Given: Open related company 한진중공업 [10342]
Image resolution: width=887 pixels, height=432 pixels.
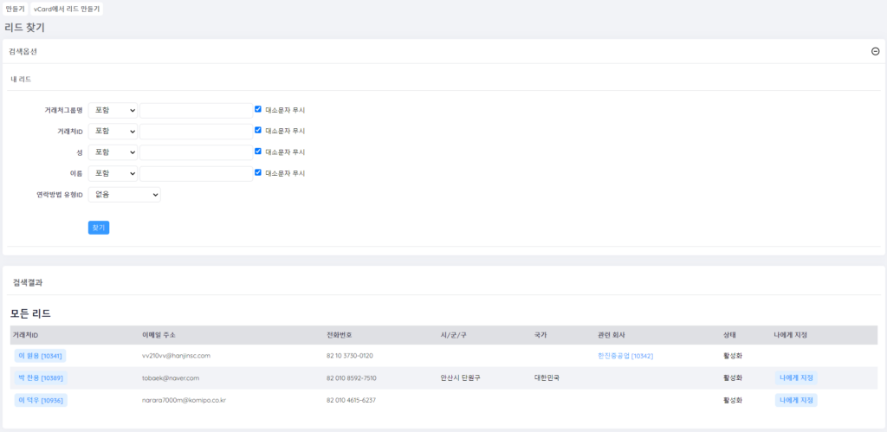Looking at the screenshot, I should pos(631,356).
